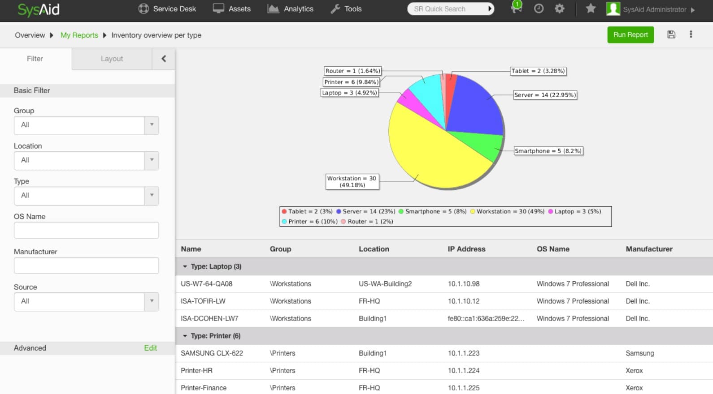The width and height of the screenshot is (713, 394).
Task: Open the Tools menu
Action: [346, 9]
